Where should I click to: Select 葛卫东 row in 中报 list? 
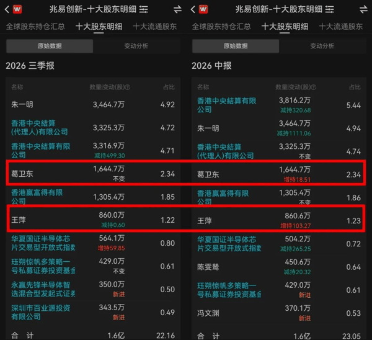pos(279,174)
